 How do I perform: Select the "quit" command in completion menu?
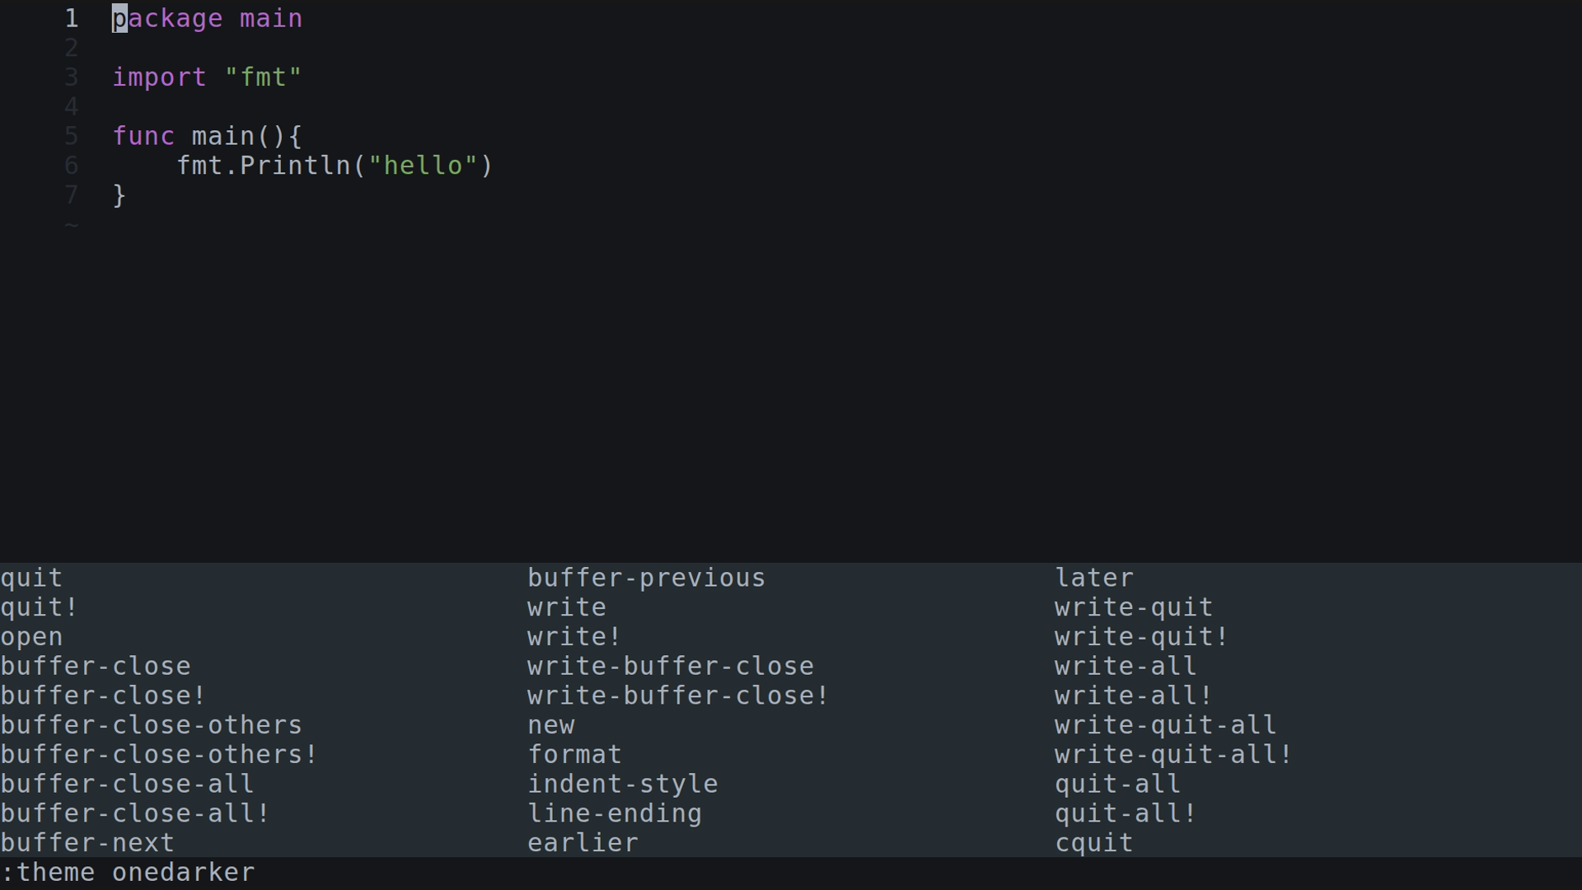click(31, 578)
